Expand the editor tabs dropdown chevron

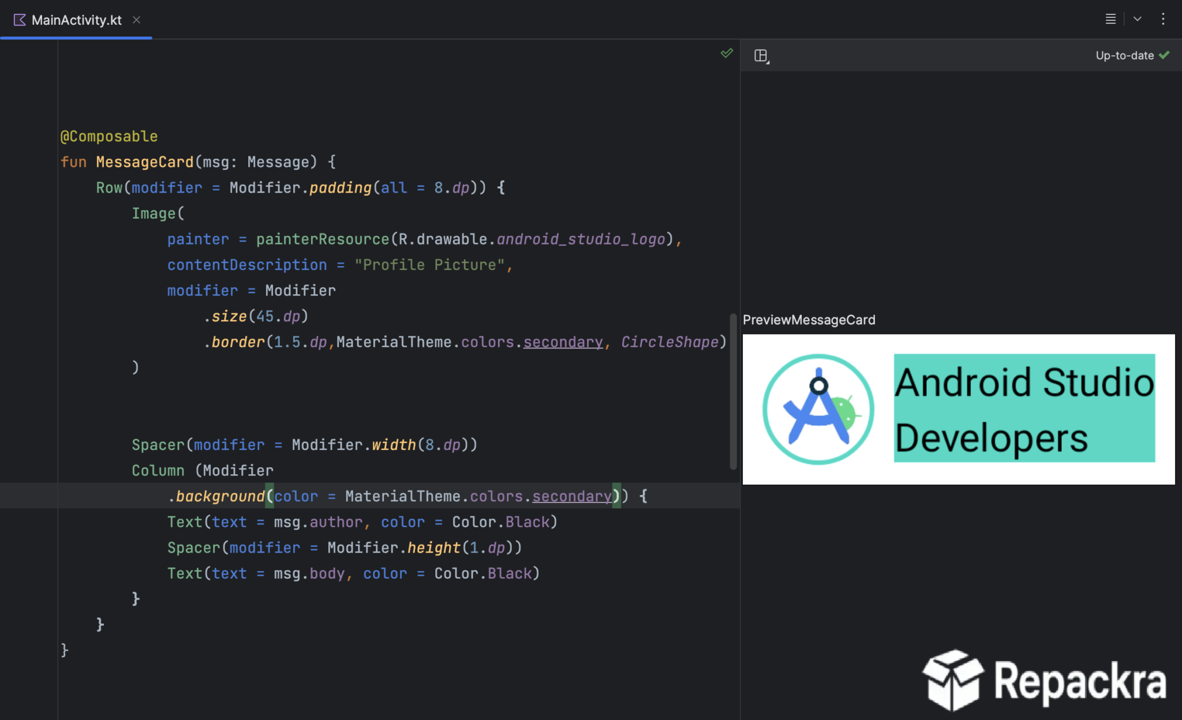[x=1138, y=19]
